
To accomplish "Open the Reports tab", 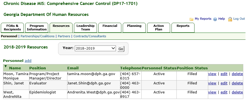I will pyautogui.click(x=183, y=28).
